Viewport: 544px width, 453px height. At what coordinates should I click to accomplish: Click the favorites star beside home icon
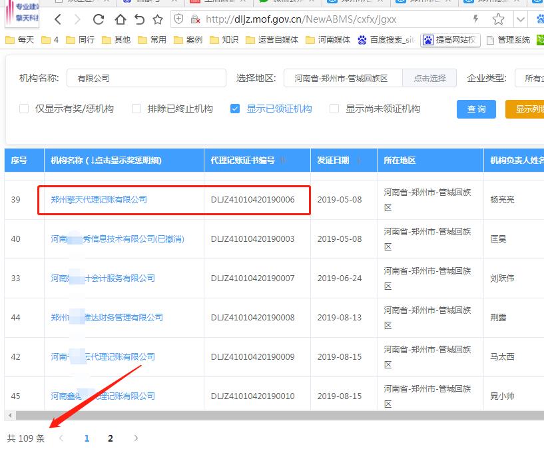tap(158, 19)
